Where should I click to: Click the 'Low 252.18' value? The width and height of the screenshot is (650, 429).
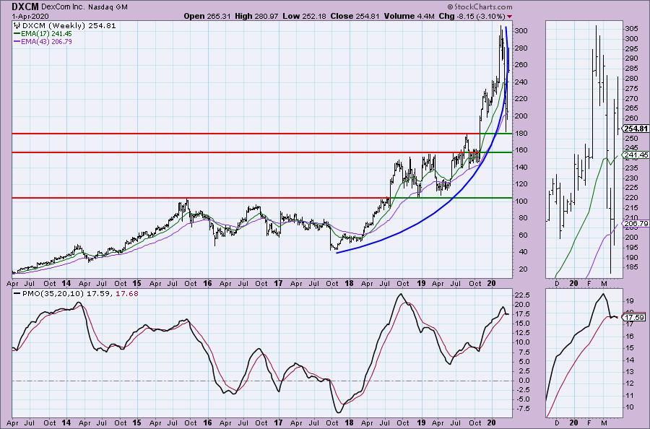point(304,16)
